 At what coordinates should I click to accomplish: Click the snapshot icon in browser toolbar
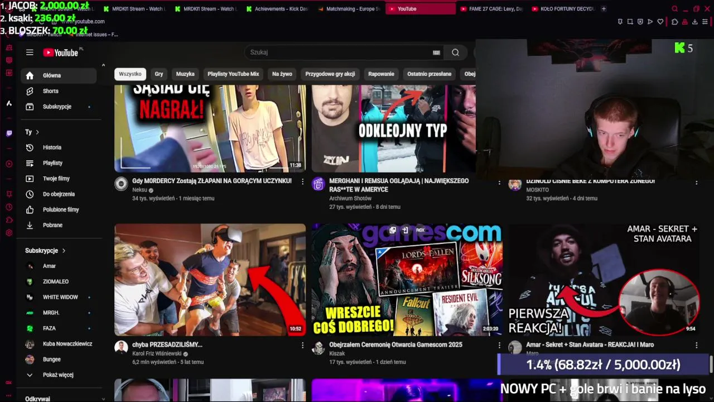630,22
